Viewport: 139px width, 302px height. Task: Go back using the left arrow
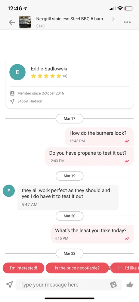coord(12,22)
